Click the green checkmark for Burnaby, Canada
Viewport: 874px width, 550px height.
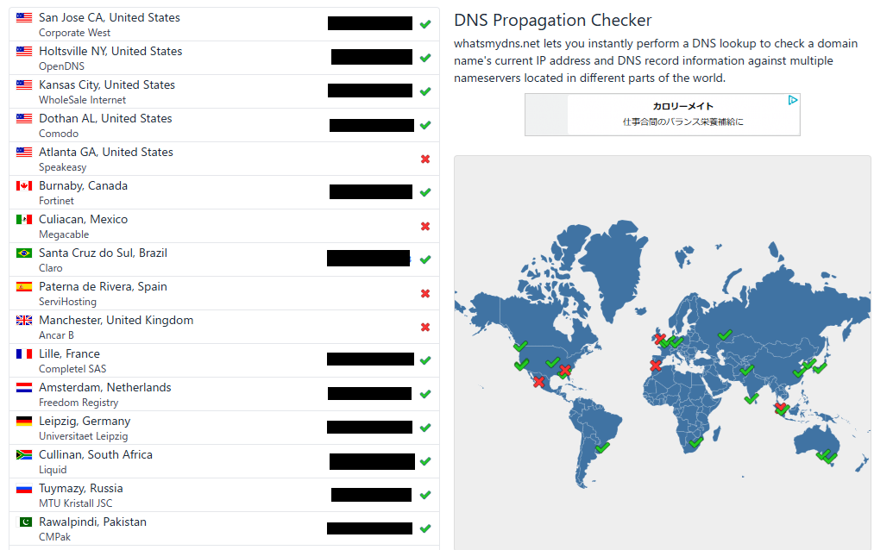pyautogui.click(x=425, y=192)
